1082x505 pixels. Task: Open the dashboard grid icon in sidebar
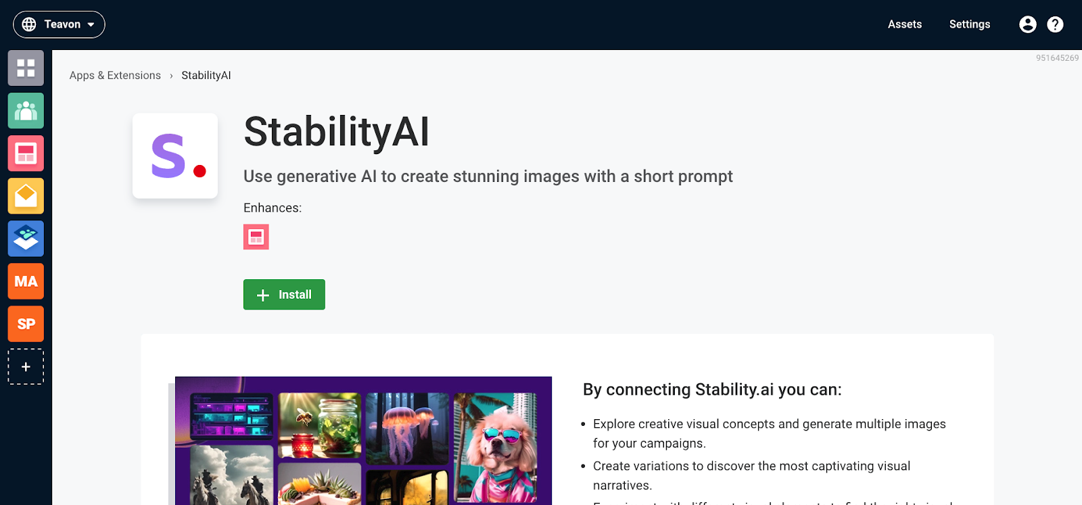pyautogui.click(x=26, y=68)
